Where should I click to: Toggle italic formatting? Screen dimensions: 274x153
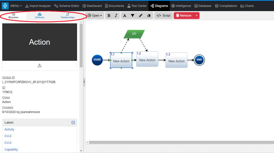116,16
